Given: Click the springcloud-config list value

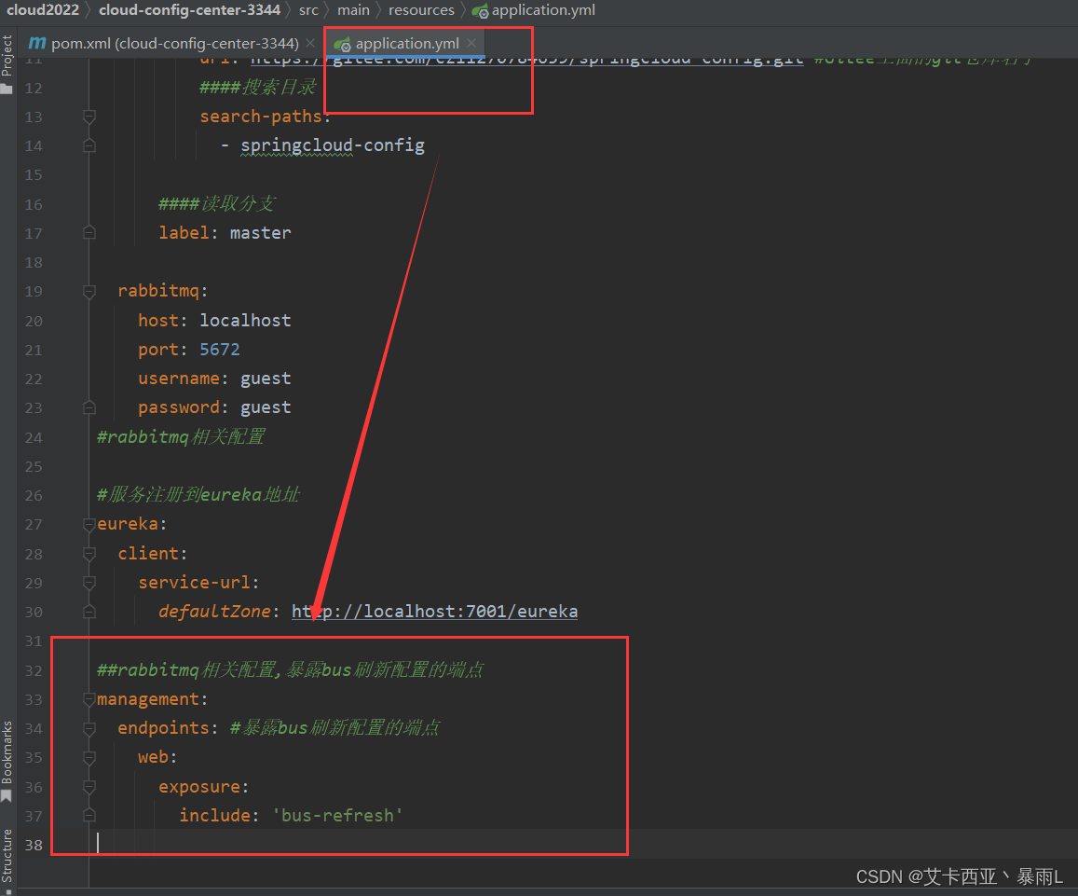Looking at the screenshot, I should (x=333, y=145).
